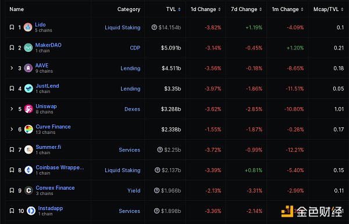
Task: Open the Liquid Staking category for Lido
Action: click(x=122, y=27)
